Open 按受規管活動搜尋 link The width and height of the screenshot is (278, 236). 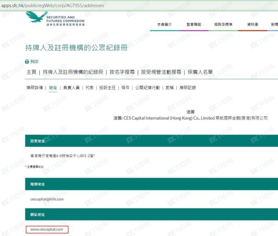click(x=161, y=72)
